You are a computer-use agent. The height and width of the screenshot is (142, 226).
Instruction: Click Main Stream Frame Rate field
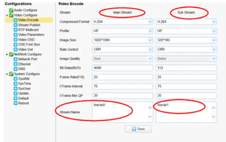122,77
